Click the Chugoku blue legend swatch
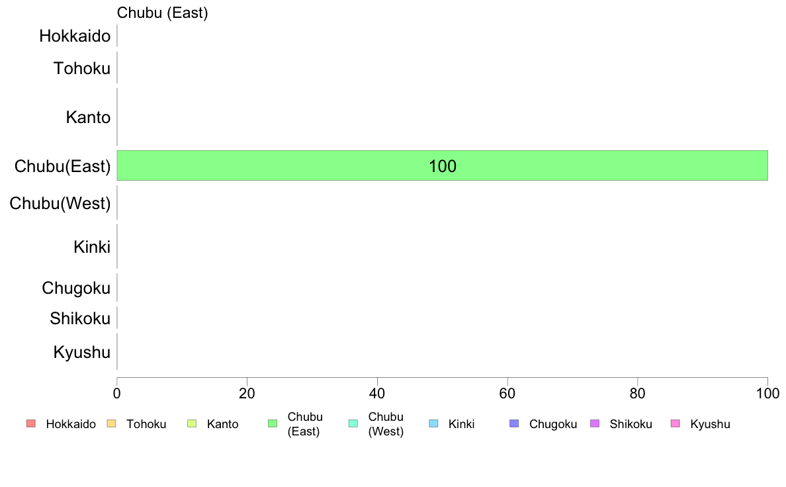Viewport: 786px width, 487px height. pyautogui.click(x=514, y=424)
